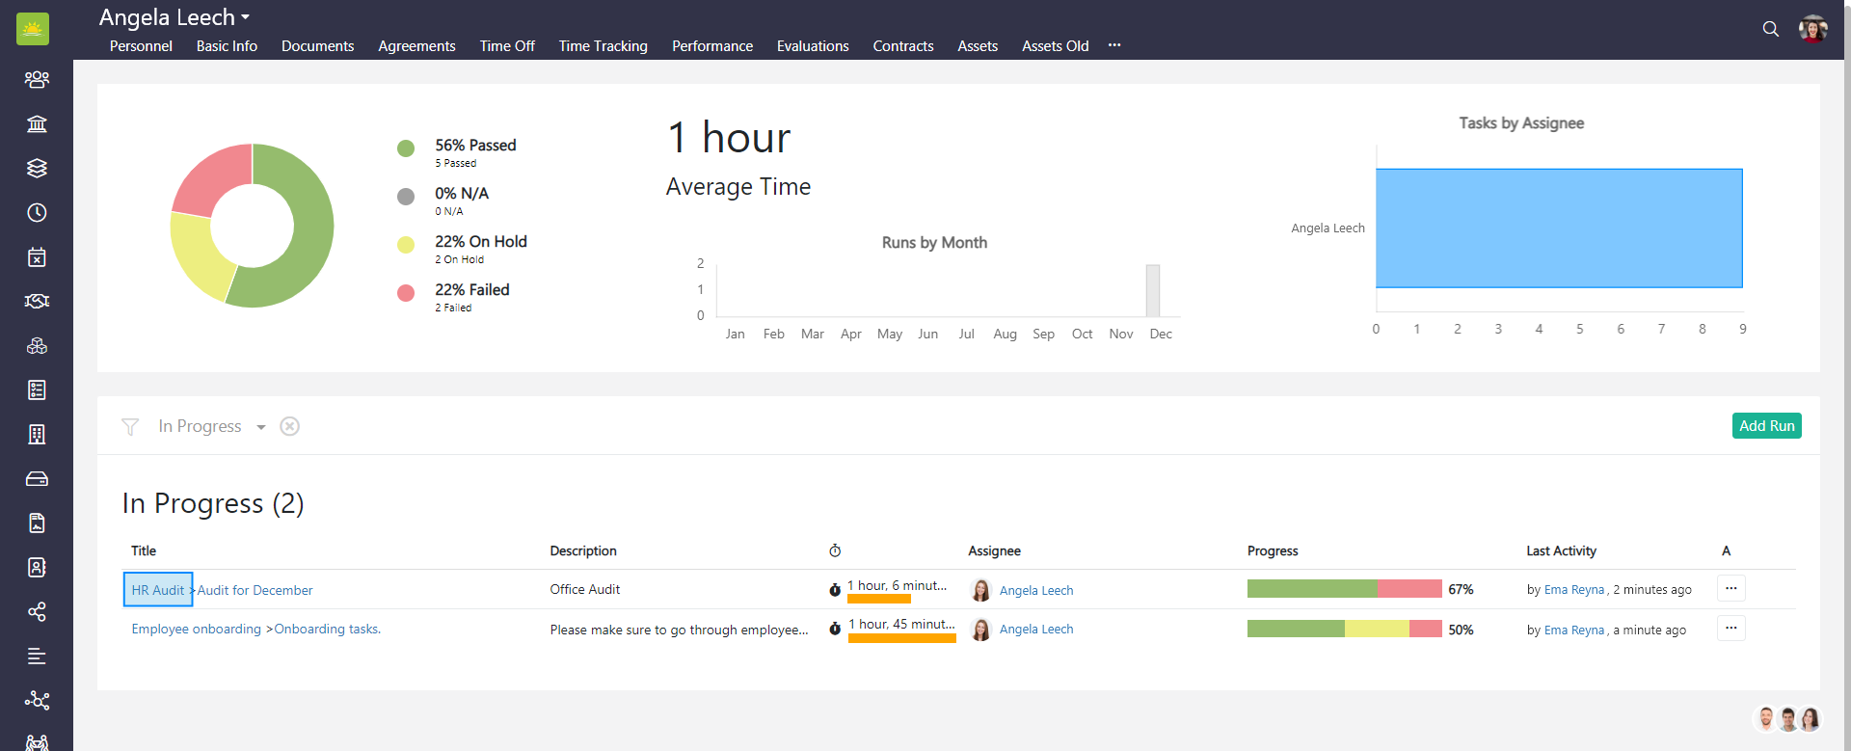Click the 67% progress bar
1851x751 pixels.
coord(1343,589)
